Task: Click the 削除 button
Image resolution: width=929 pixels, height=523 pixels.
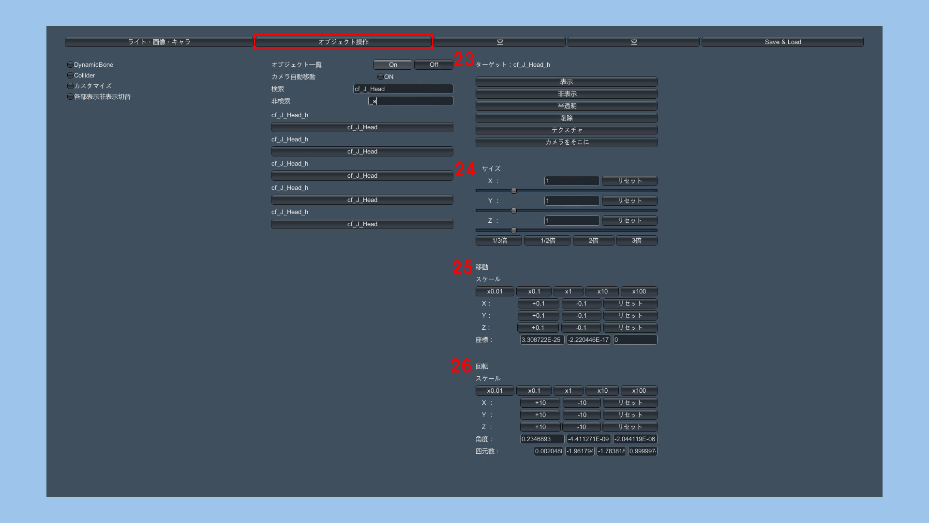Action: point(566,118)
